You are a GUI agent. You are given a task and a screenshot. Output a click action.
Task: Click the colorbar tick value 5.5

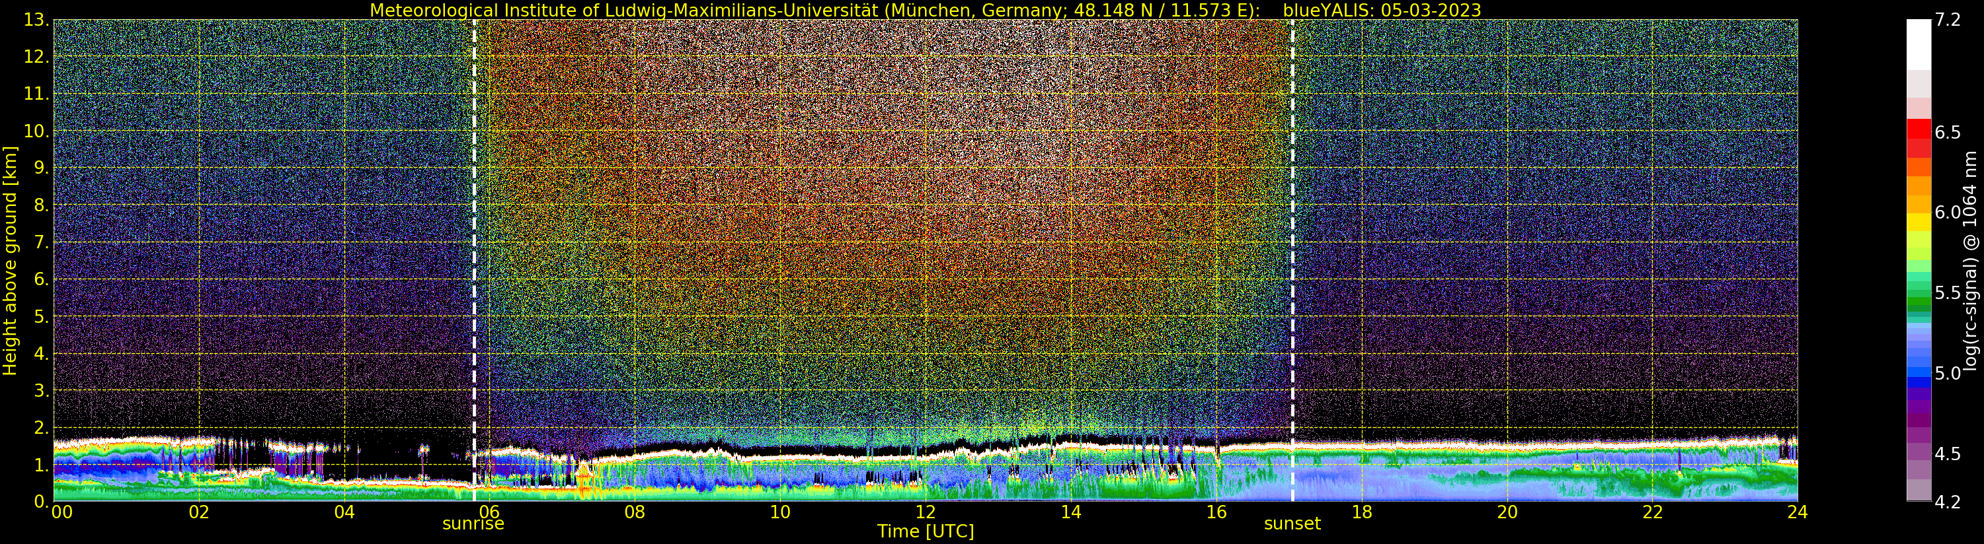pos(1946,293)
